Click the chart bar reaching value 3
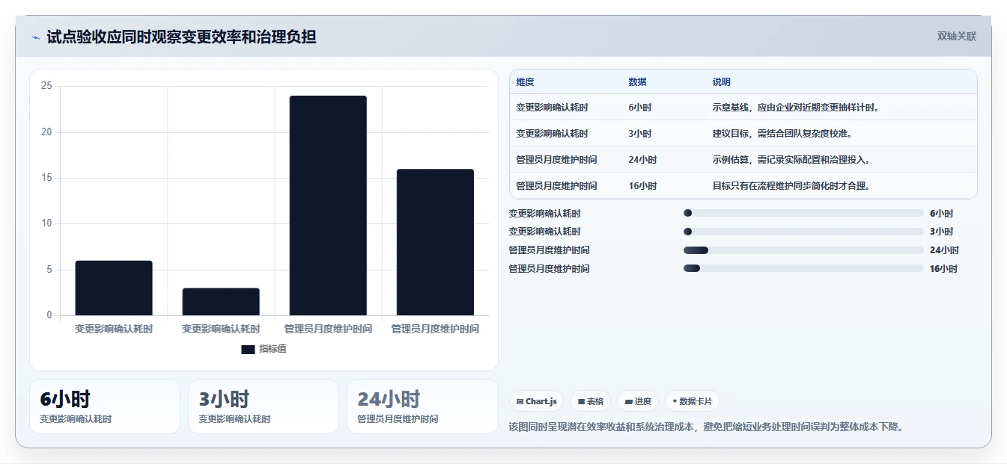 tap(221, 302)
